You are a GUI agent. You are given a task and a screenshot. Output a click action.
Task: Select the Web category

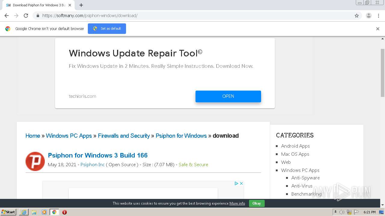tap(286, 162)
